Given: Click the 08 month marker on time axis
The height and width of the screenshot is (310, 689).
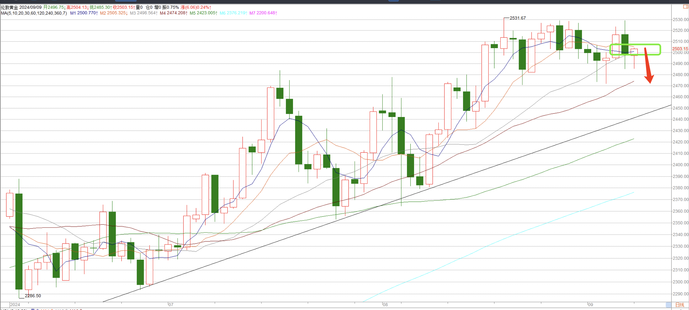Looking at the screenshot, I should click(385, 305).
